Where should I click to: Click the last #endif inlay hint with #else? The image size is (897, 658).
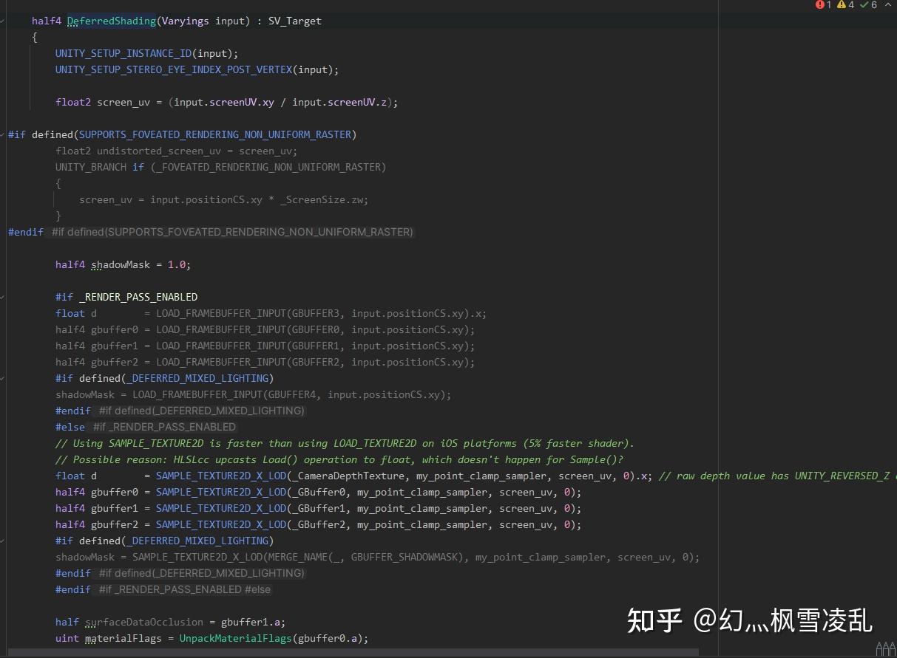coord(185,589)
